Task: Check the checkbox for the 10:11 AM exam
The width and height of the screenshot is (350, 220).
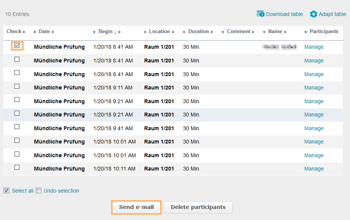Action: (17, 167)
